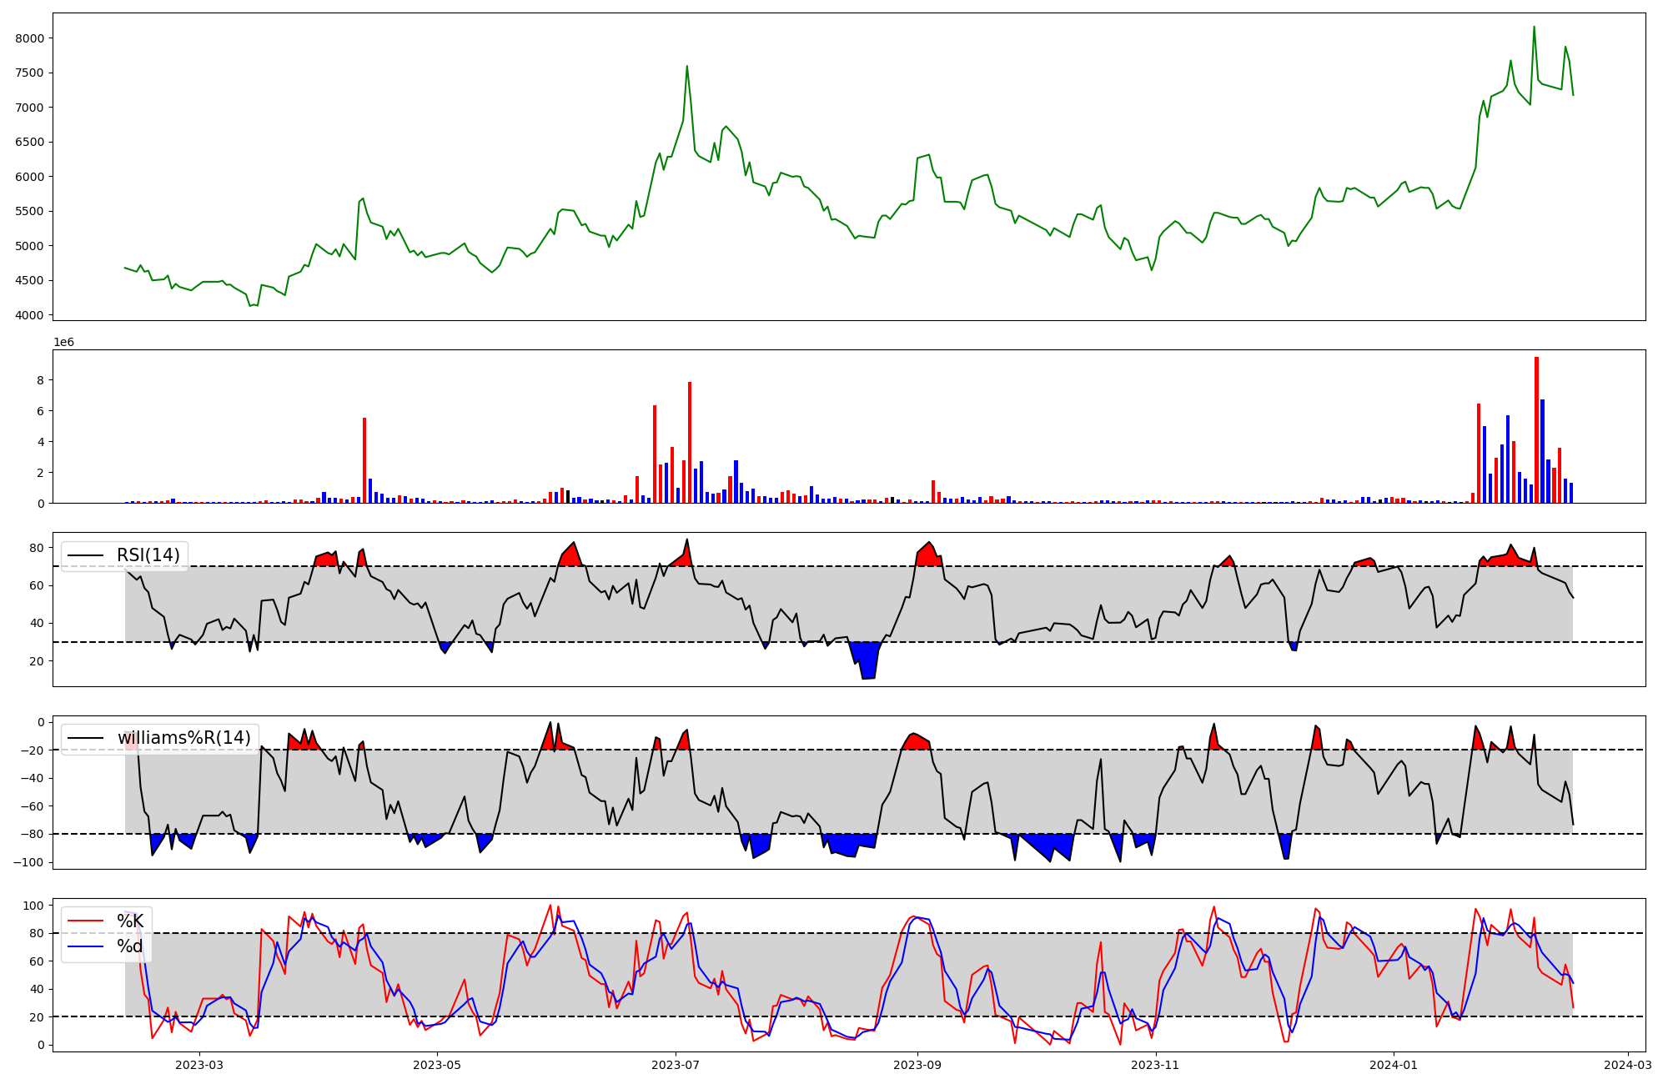Image resolution: width=1668 pixels, height=1084 pixels.
Task: Click the RSI(14) legend label
Action: (148, 555)
